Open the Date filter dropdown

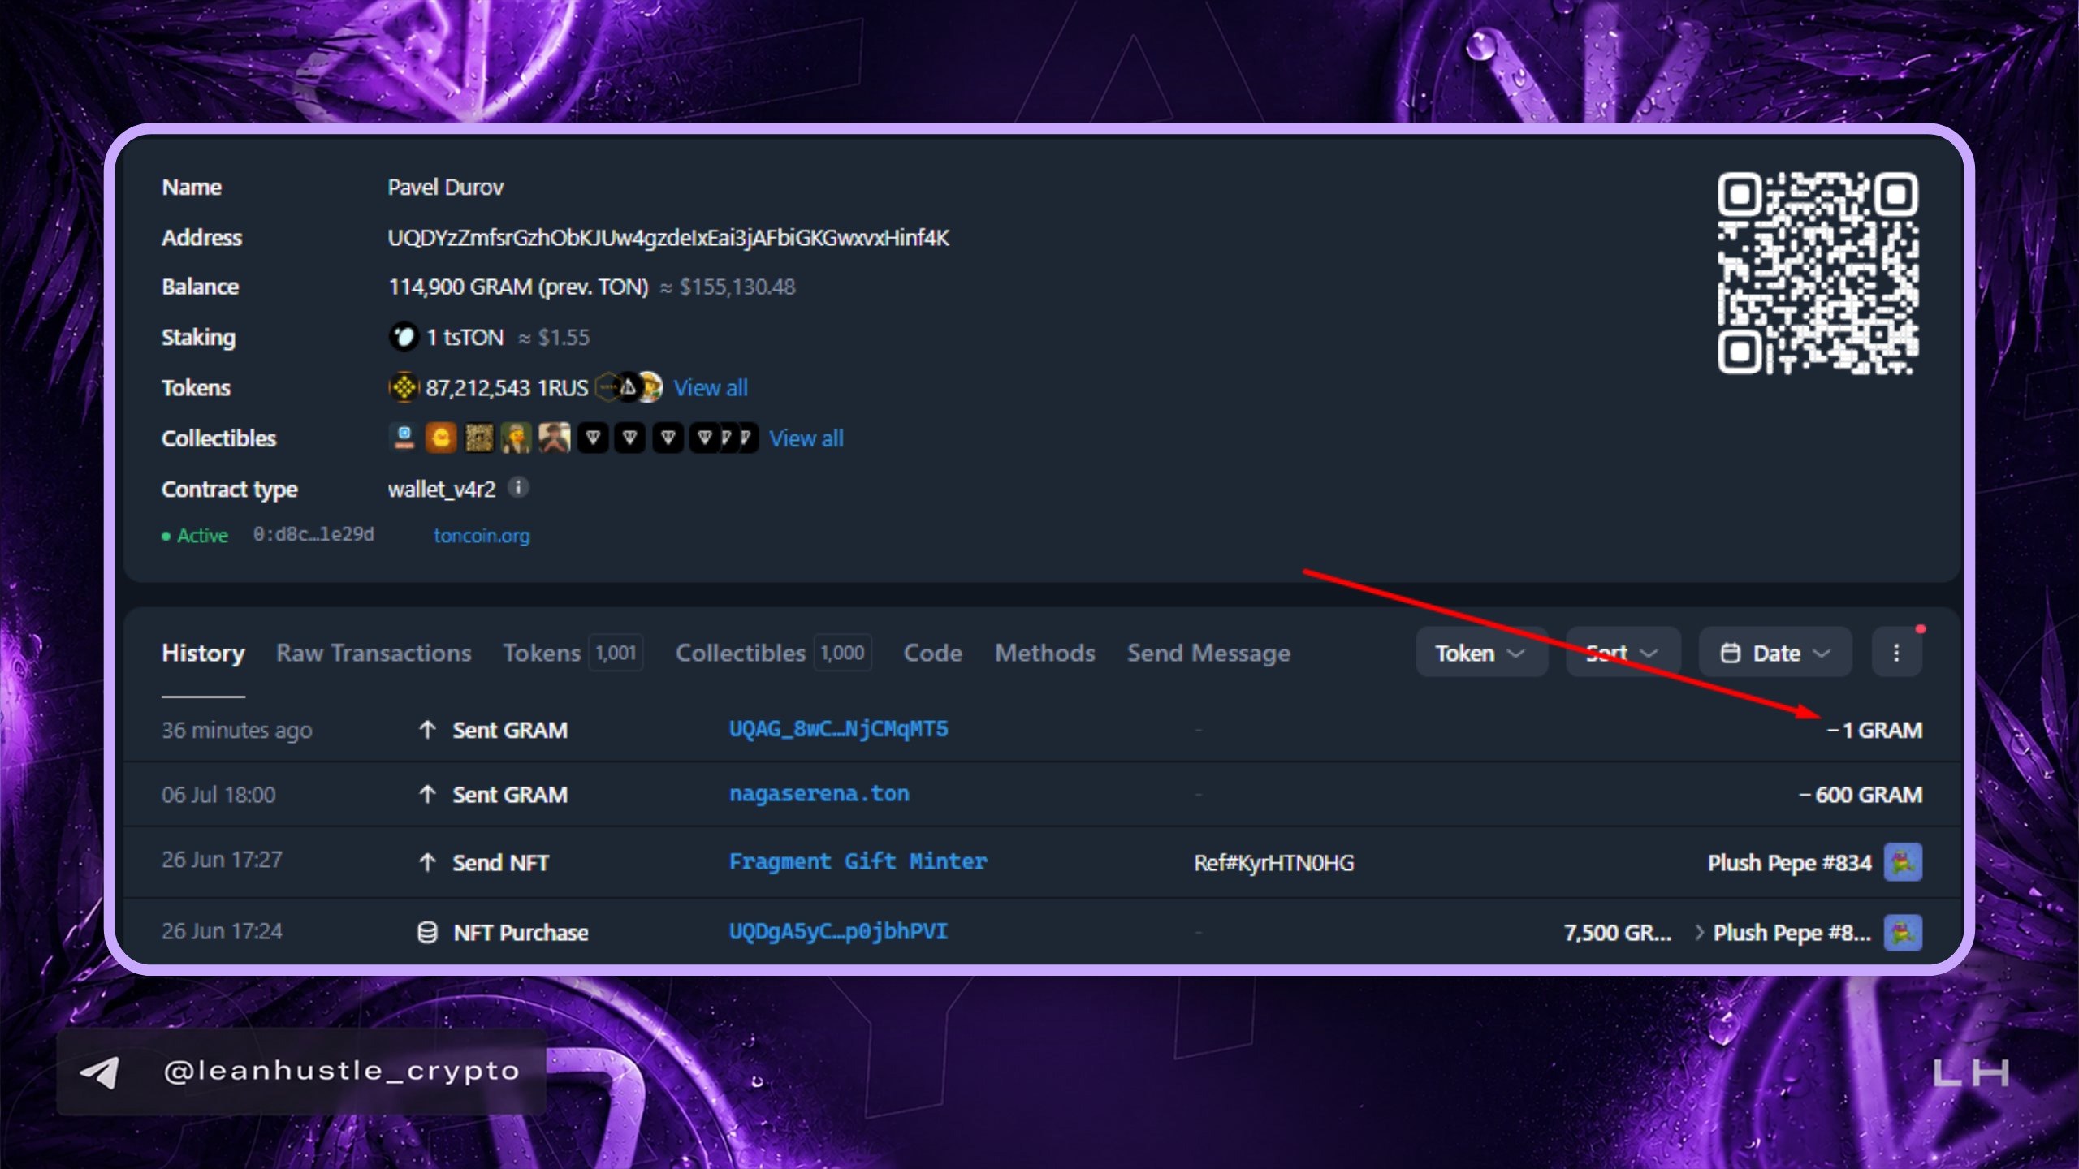1775,653
